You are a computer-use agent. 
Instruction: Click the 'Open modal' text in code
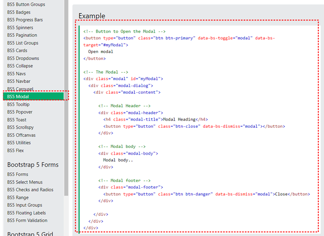coord(100,52)
